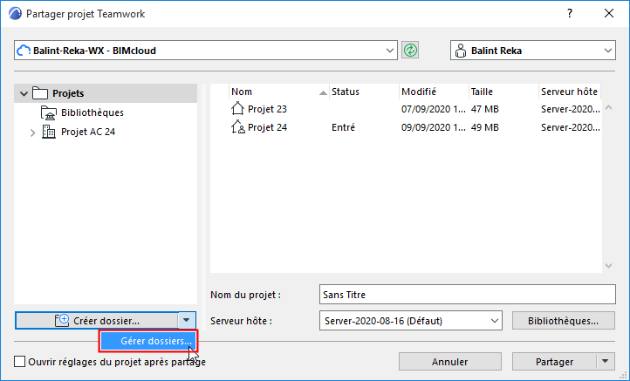Click the 09/09/2020 modified date cell
The height and width of the screenshot is (381, 630).
(434, 127)
